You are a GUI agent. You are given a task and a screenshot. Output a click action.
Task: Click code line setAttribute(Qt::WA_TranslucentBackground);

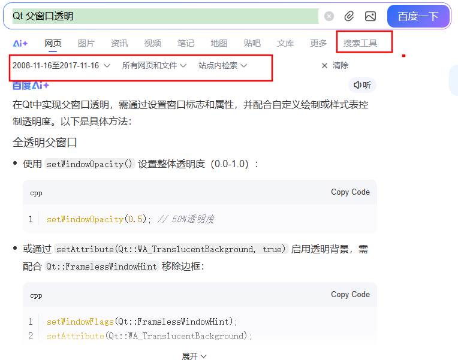[x=149, y=336]
